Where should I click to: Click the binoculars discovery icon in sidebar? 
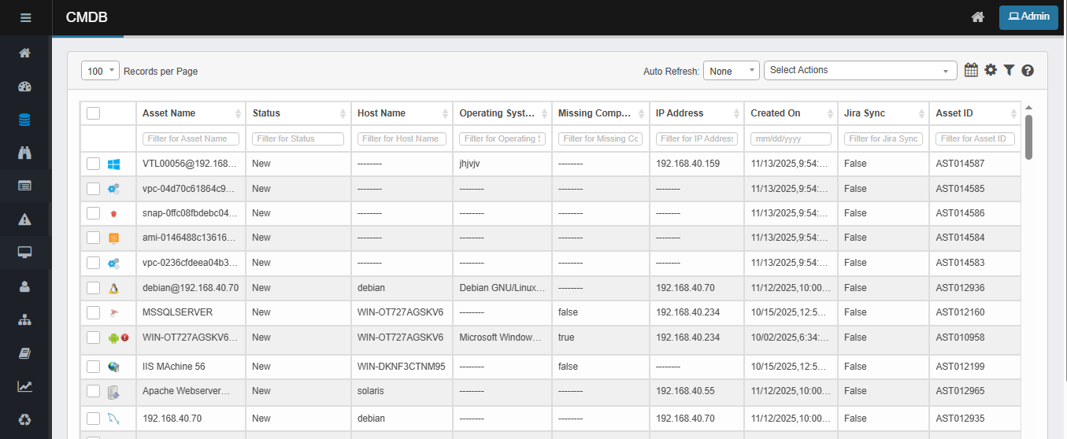24,153
